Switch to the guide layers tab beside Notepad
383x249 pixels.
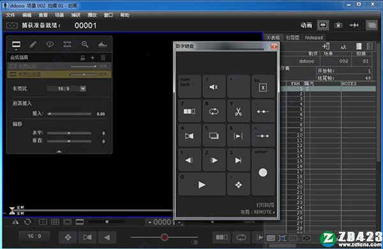pos(292,38)
